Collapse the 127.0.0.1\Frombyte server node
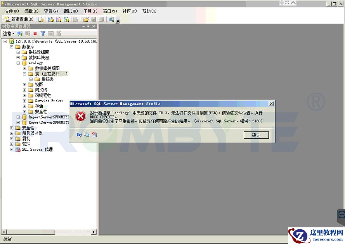This screenshot has width=345, height=244. pyautogui.click(x=5, y=41)
